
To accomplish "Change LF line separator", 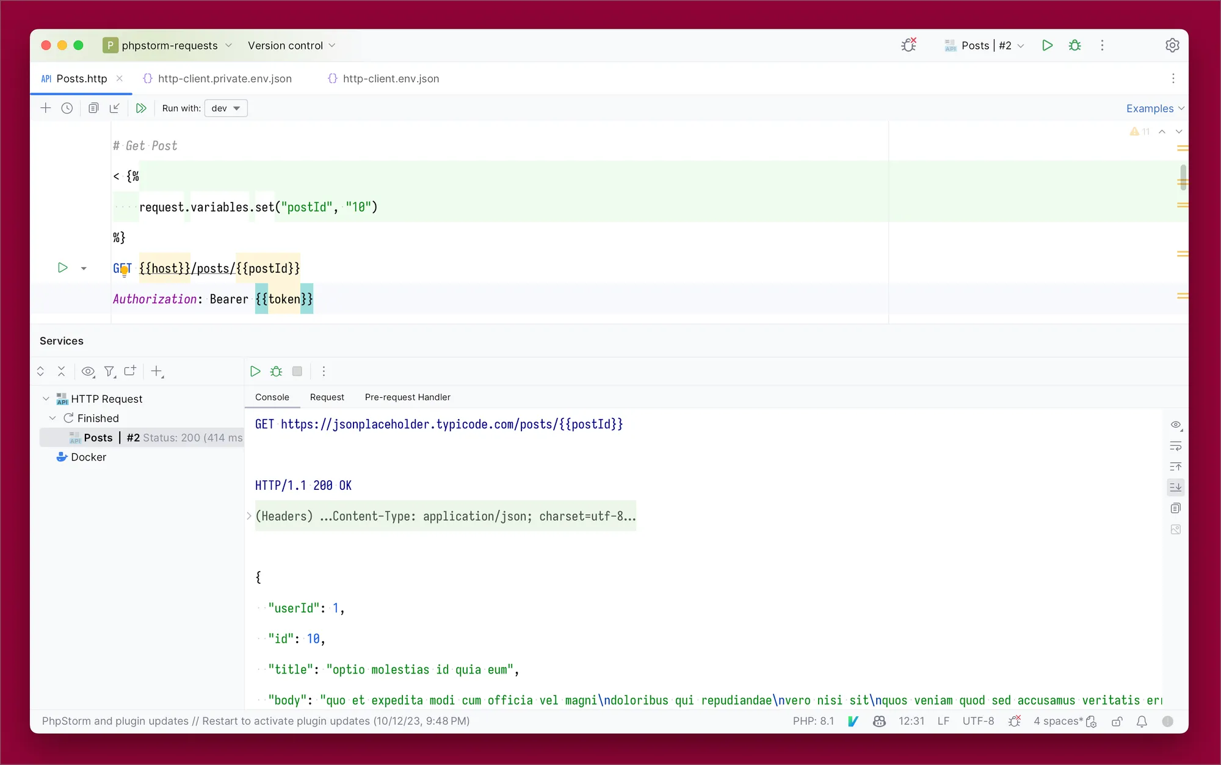I will click(x=943, y=721).
